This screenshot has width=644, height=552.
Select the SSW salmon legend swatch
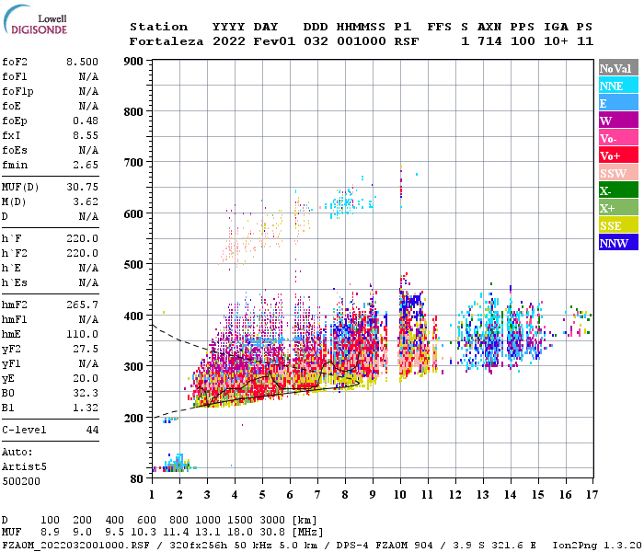point(618,173)
